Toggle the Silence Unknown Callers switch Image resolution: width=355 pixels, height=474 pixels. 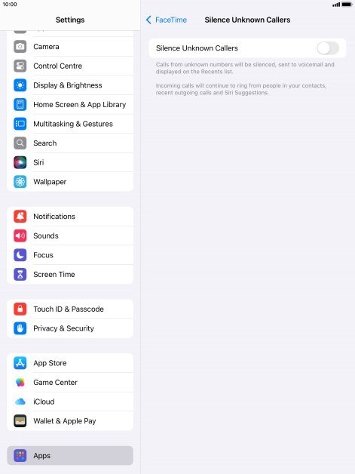[x=328, y=48]
